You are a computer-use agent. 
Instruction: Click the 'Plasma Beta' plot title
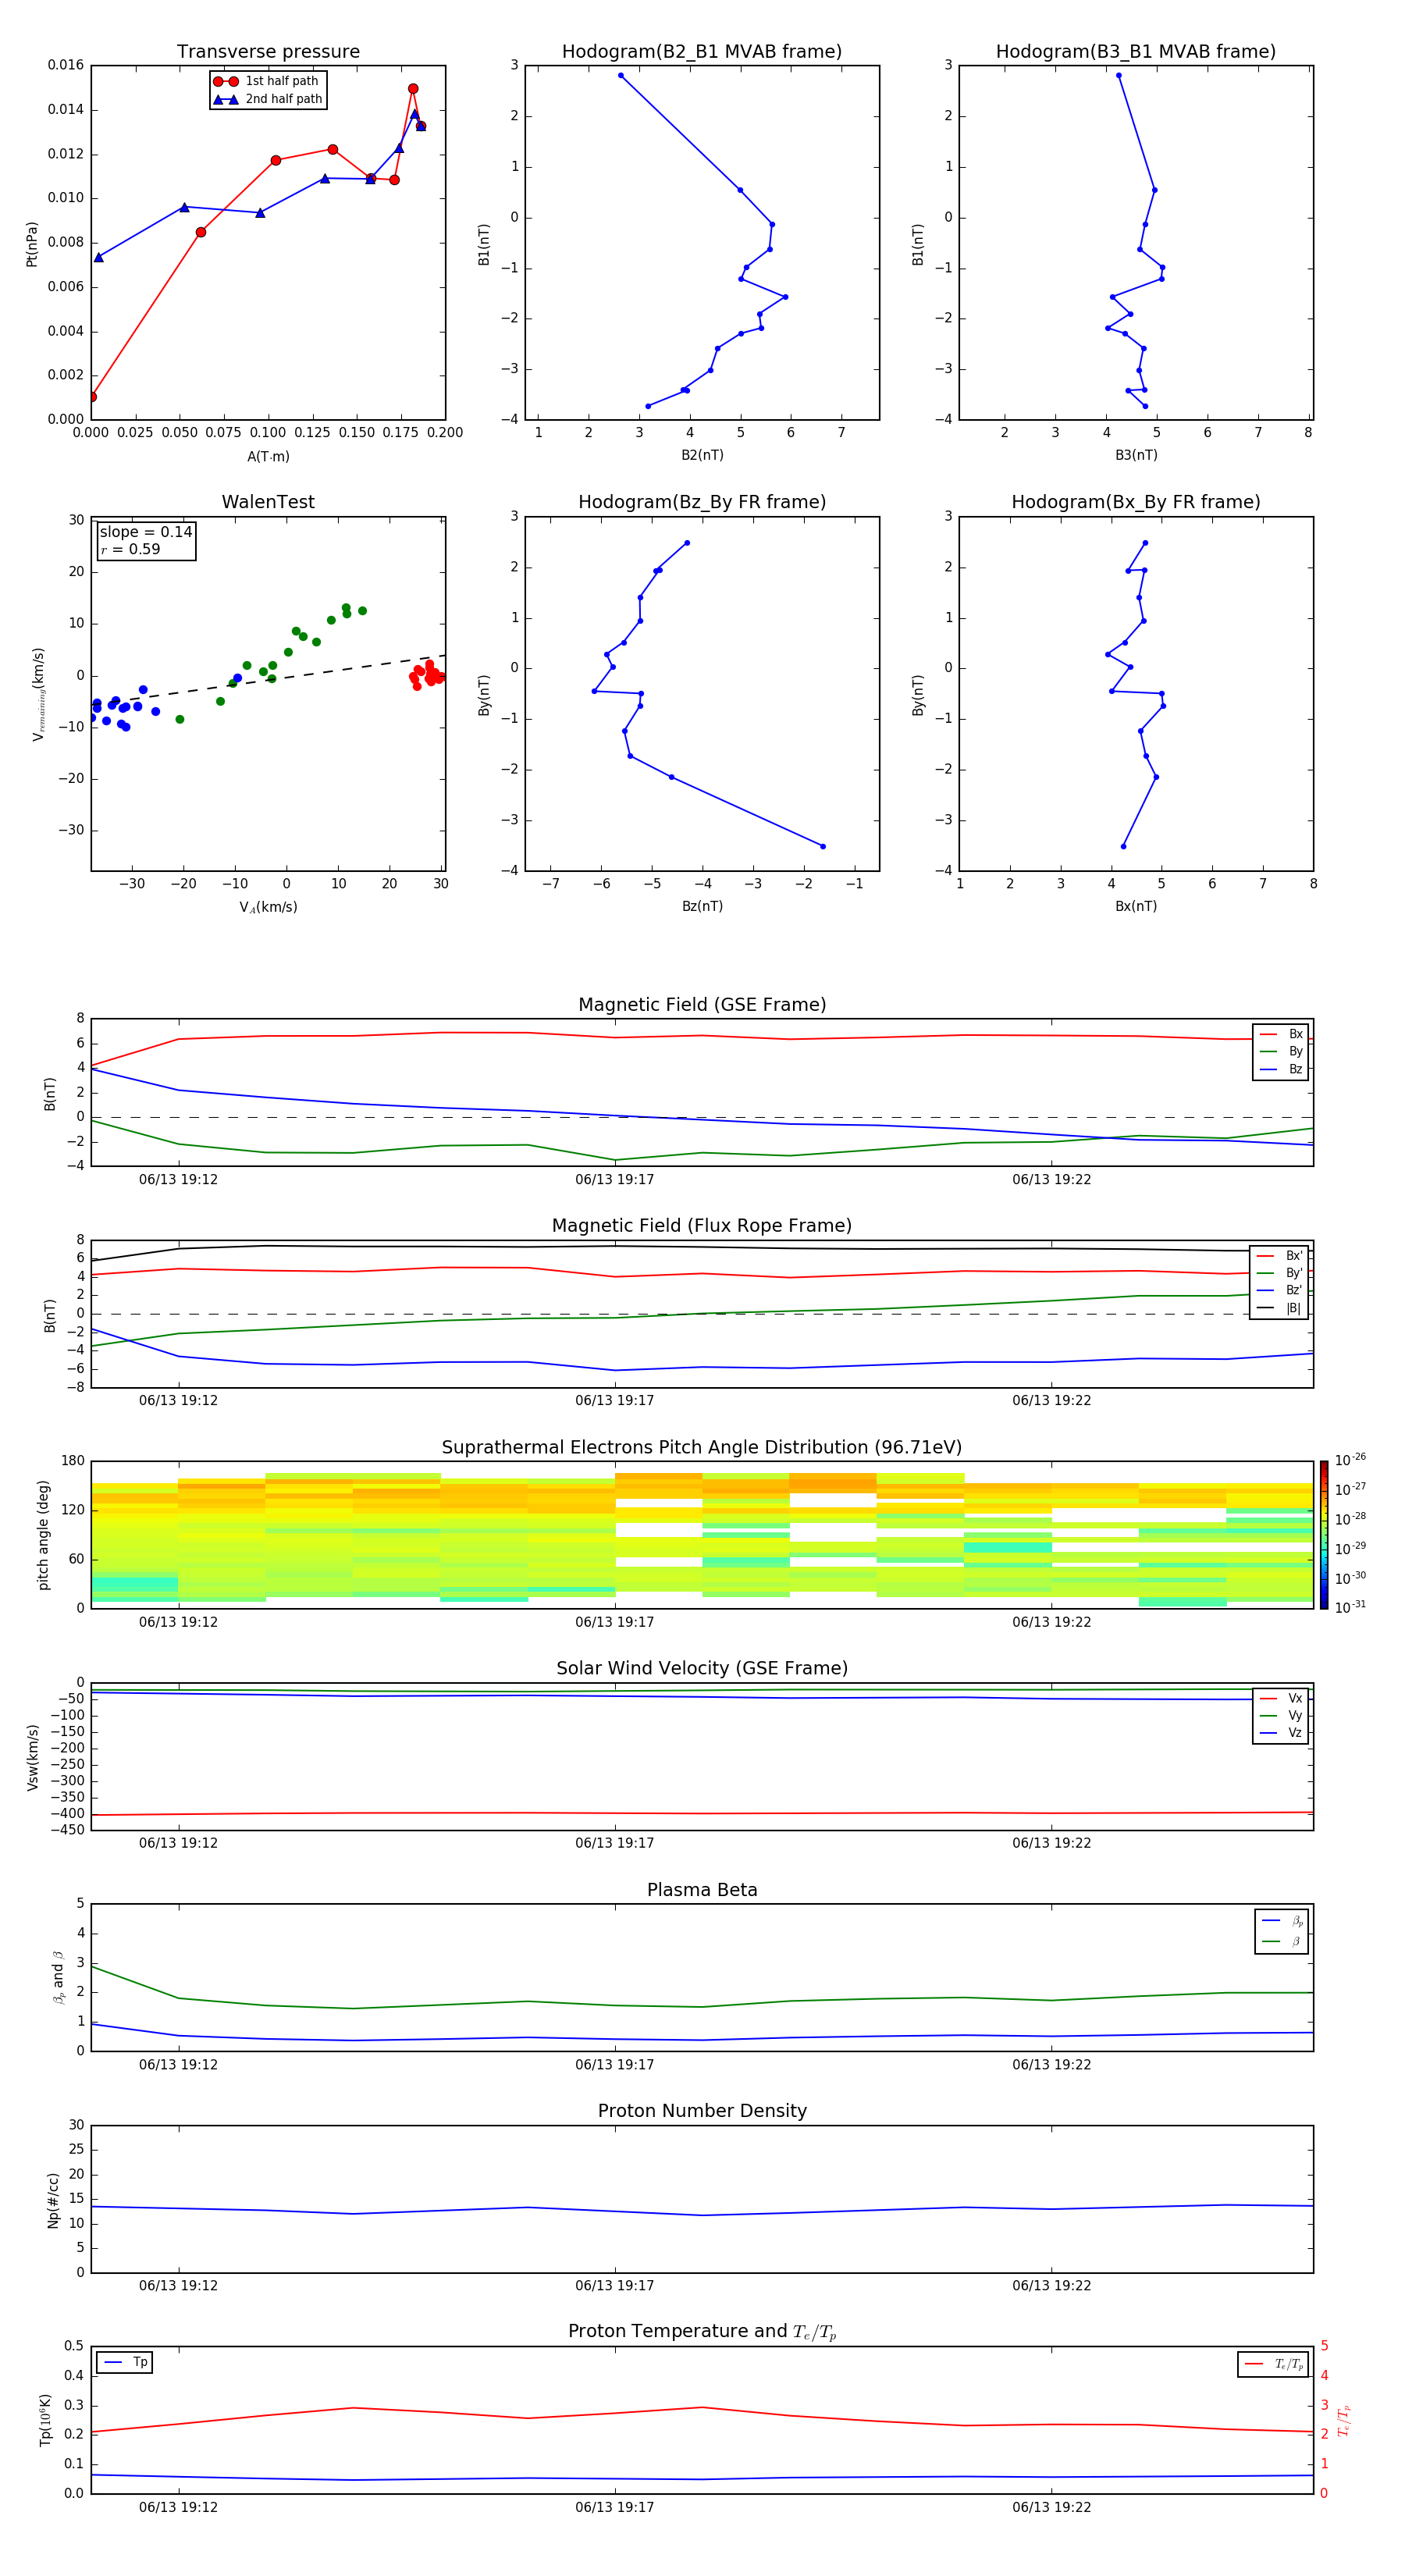click(x=702, y=1890)
